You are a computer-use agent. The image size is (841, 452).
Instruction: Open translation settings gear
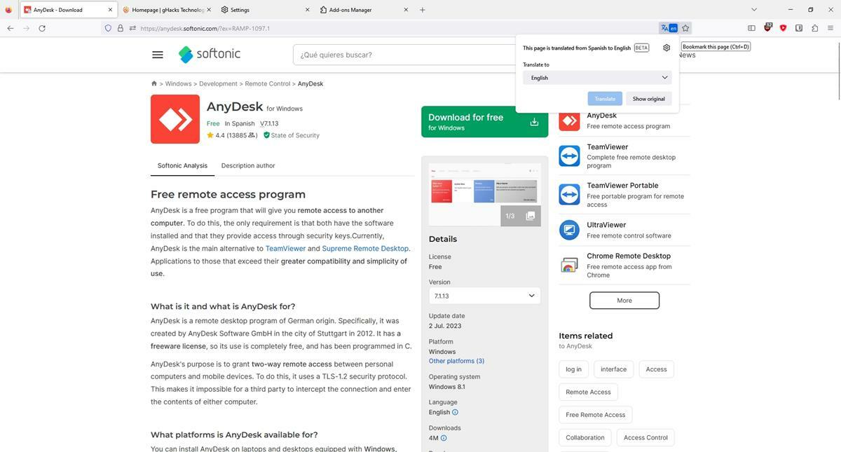pyautogui.click(x=666, y=48)
